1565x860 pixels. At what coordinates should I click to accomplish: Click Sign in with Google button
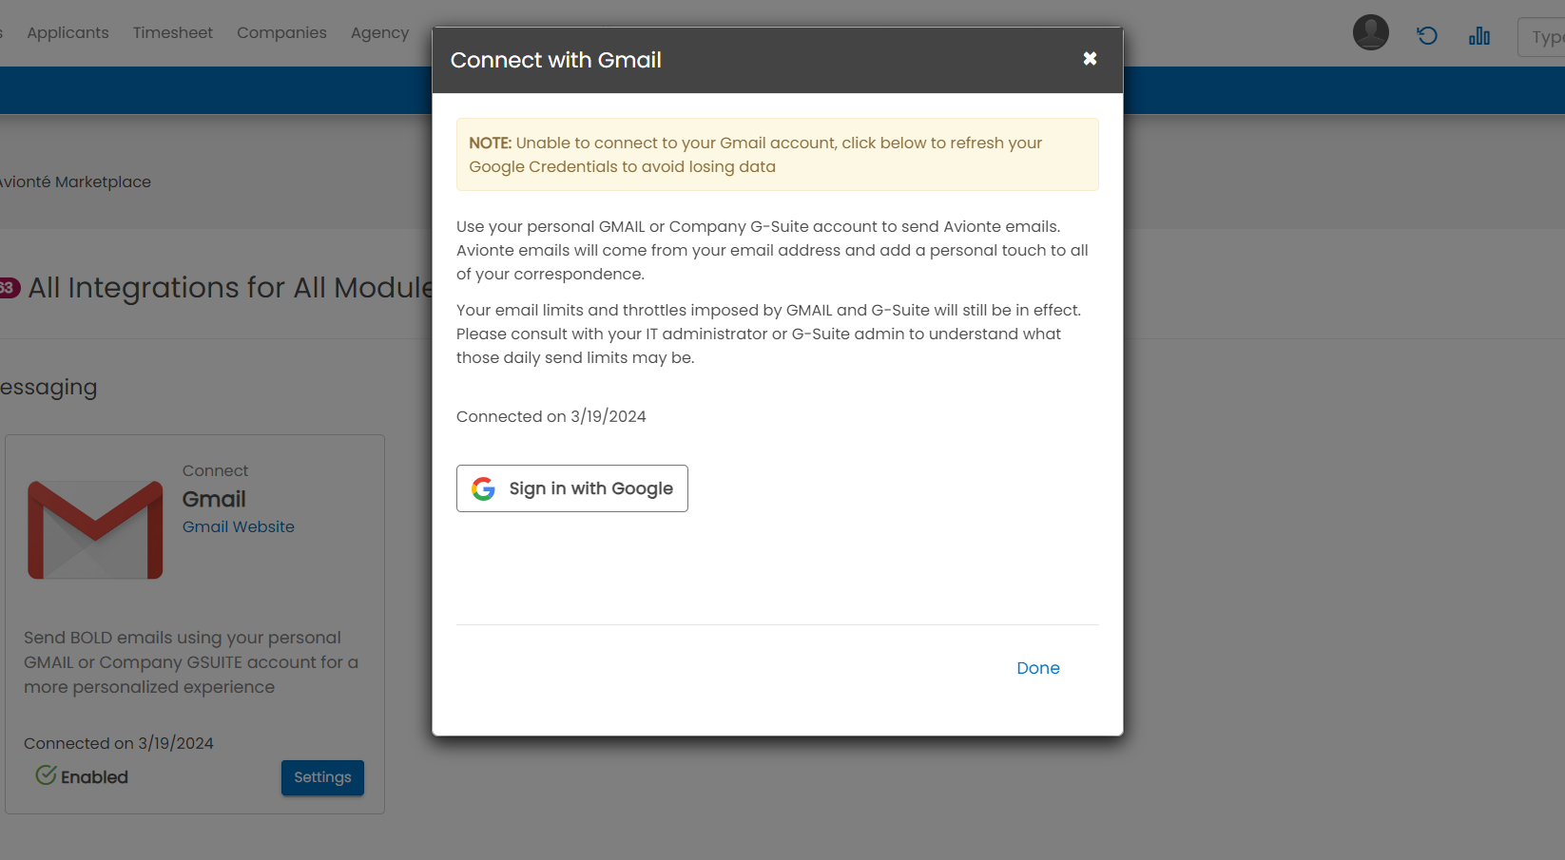[x=571, y=488]
